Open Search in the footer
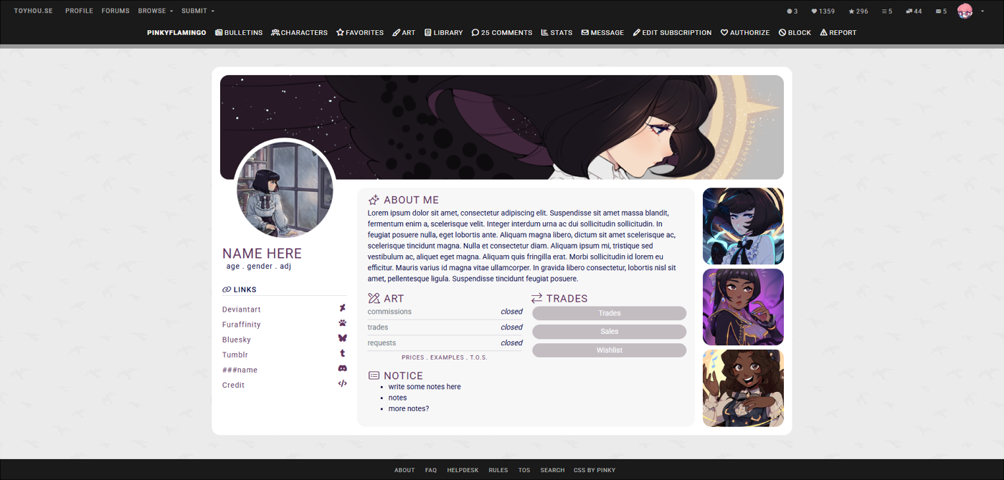Image resolution: width=1004 pixels, height=480 pixels. (552, 470)
